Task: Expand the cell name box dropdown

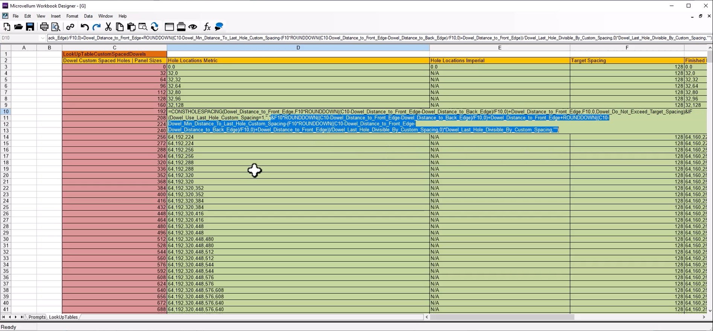Action: pyautogui.click(x=42, y=38)
